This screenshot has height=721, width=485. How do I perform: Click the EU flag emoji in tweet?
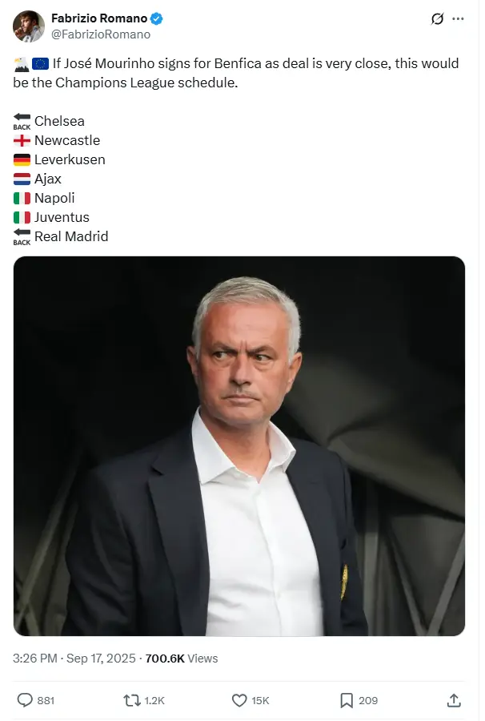[40, 63]
